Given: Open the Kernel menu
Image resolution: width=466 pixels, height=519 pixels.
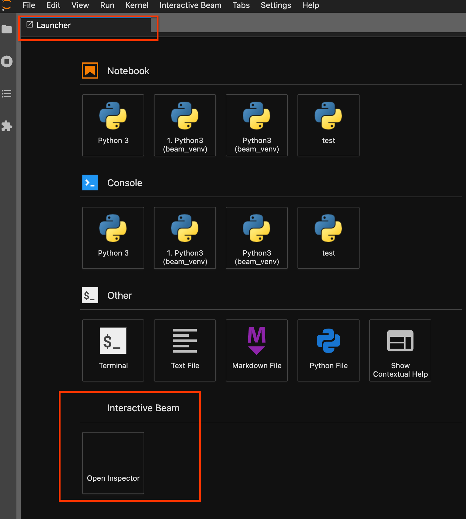Looking at the screenshot, I should (137, 5).
